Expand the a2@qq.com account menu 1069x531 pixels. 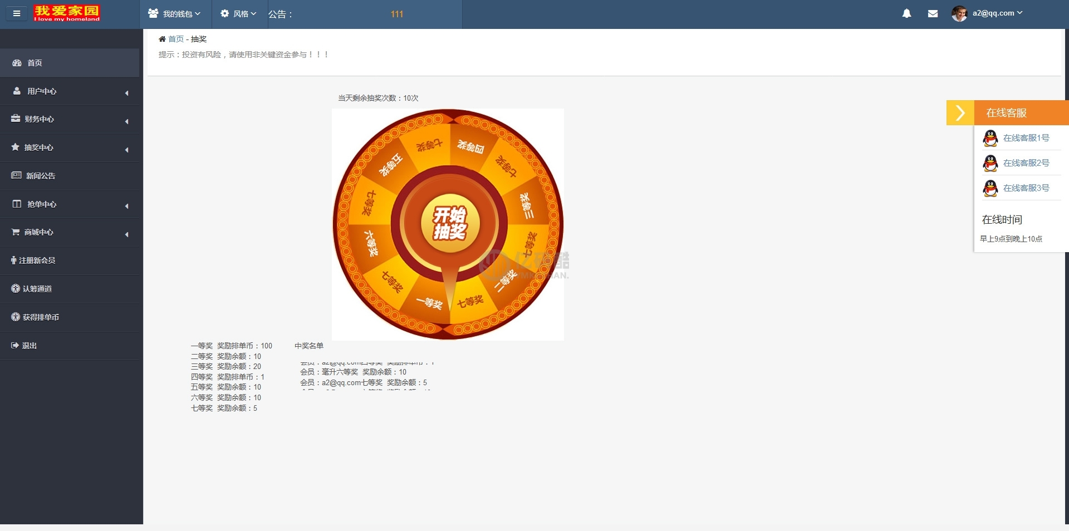997,13
